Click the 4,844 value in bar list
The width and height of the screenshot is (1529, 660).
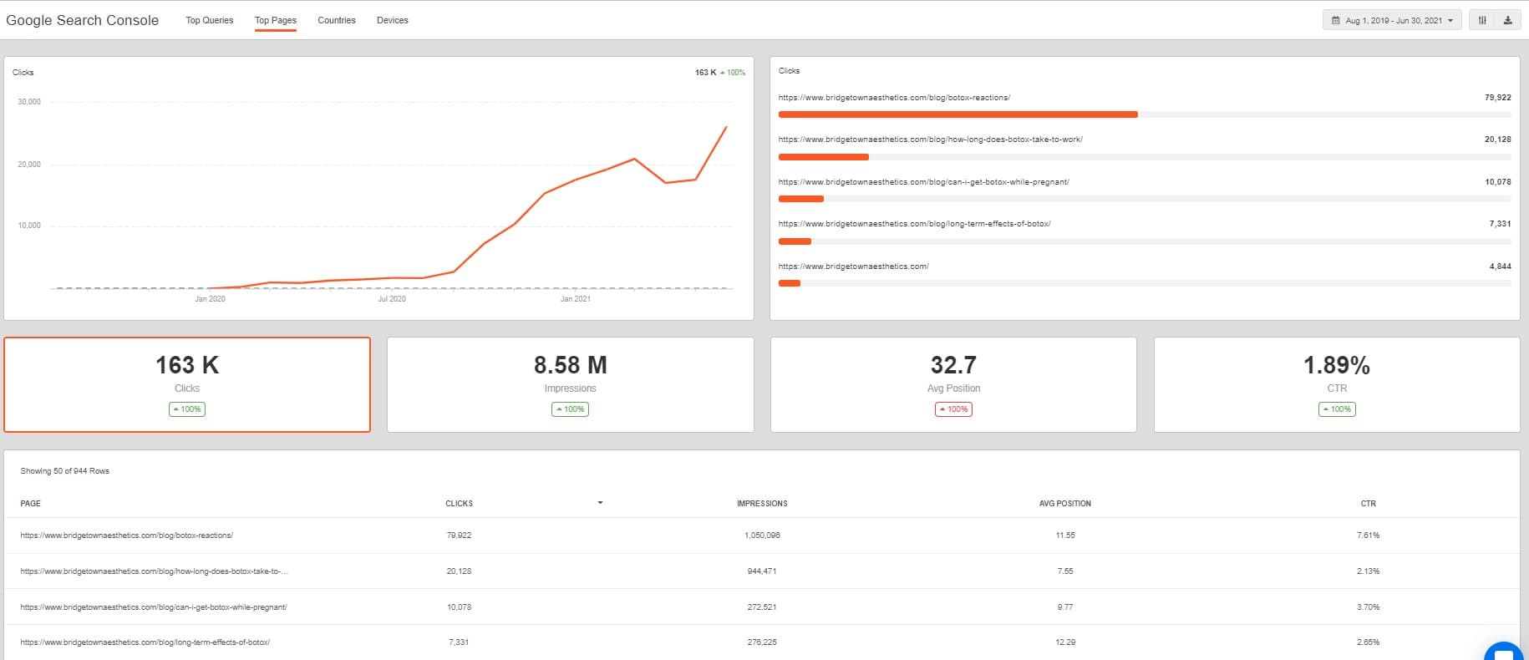coord(1500,267)
